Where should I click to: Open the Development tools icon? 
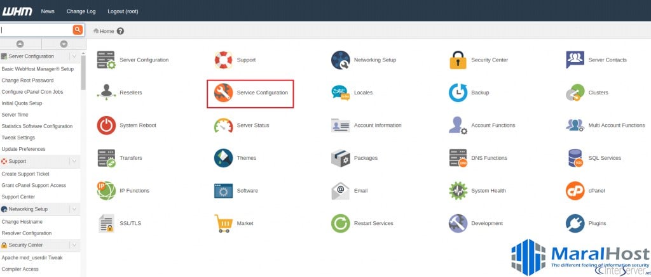pos(458,224)
